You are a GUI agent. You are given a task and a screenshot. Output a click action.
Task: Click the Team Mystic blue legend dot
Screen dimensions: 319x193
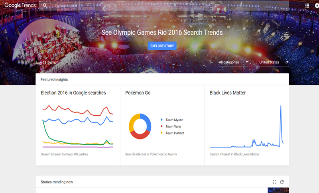[x=161, y=120]
